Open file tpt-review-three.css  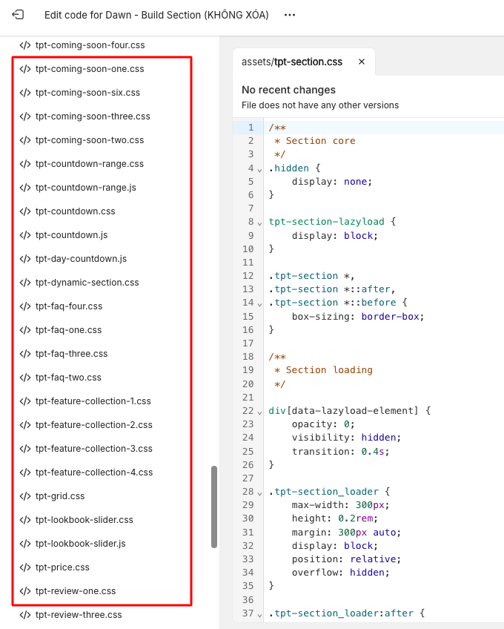coord(79,615)
